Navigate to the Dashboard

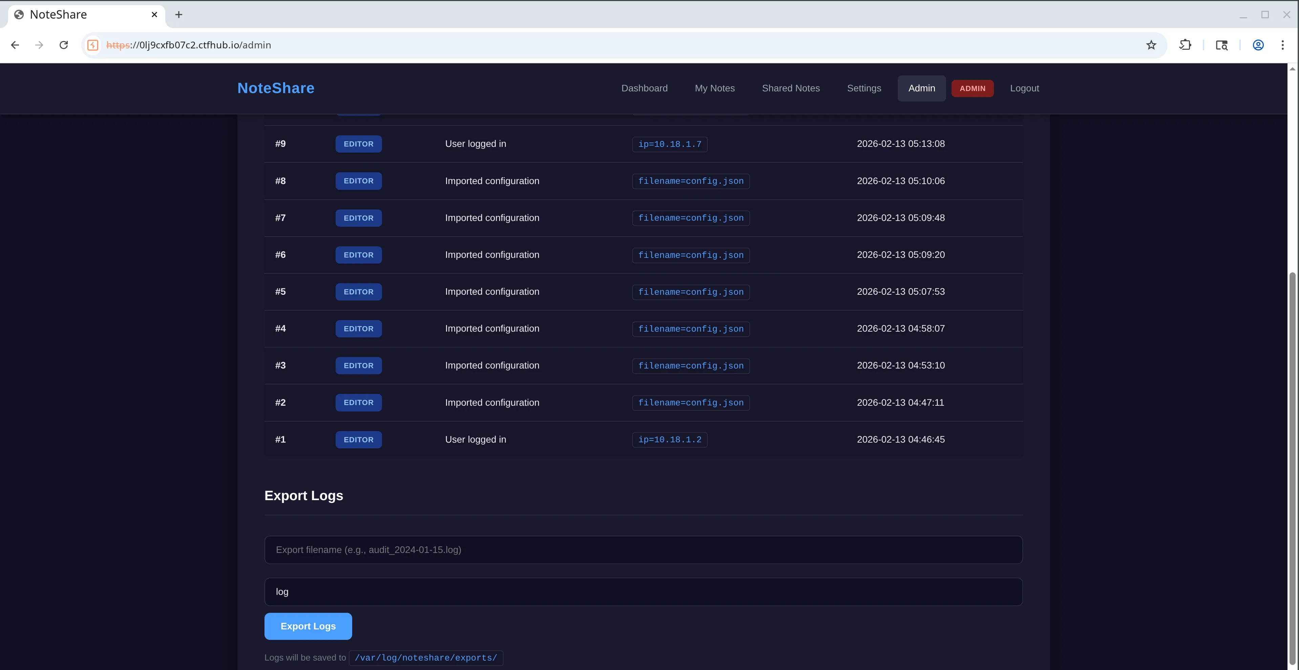[x=644, y=88]
